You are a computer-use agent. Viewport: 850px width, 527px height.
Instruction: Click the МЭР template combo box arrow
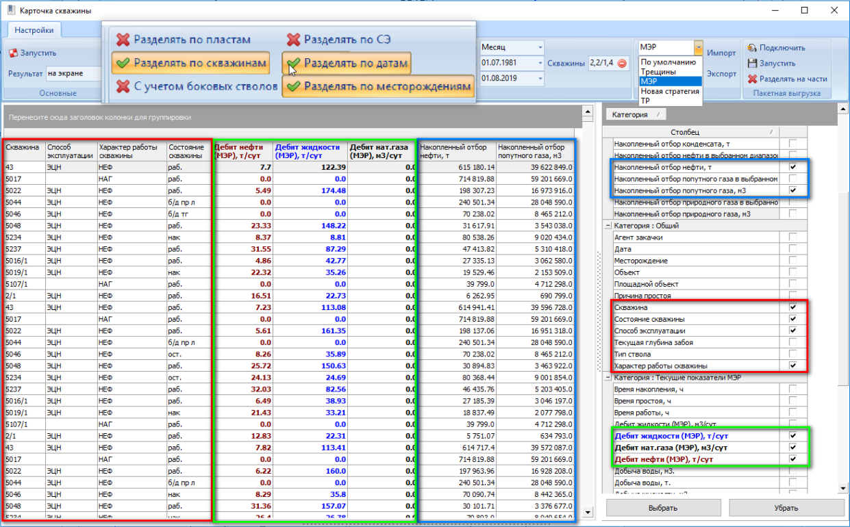[698, 48]
